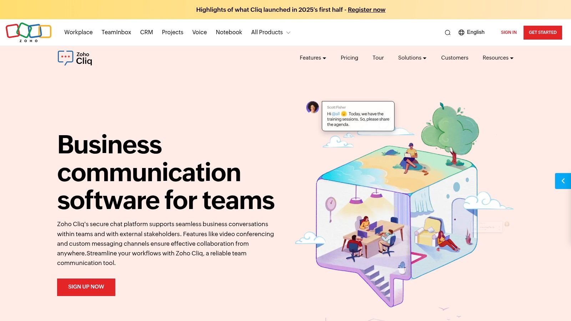Click the SIGN IN link
This screenshot has width=571, height=321.
[509, 32]
